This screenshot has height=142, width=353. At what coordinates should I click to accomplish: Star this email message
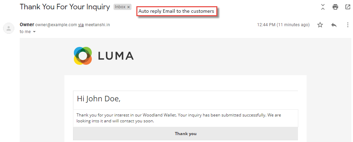[320, 25]
